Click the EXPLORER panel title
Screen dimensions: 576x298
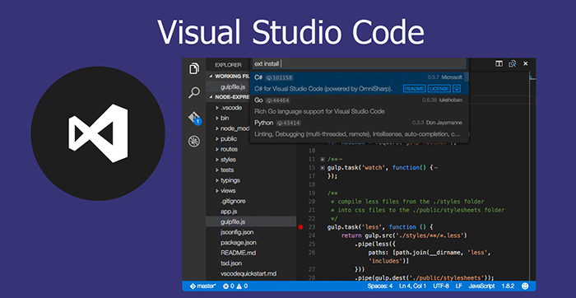[228, 65]
